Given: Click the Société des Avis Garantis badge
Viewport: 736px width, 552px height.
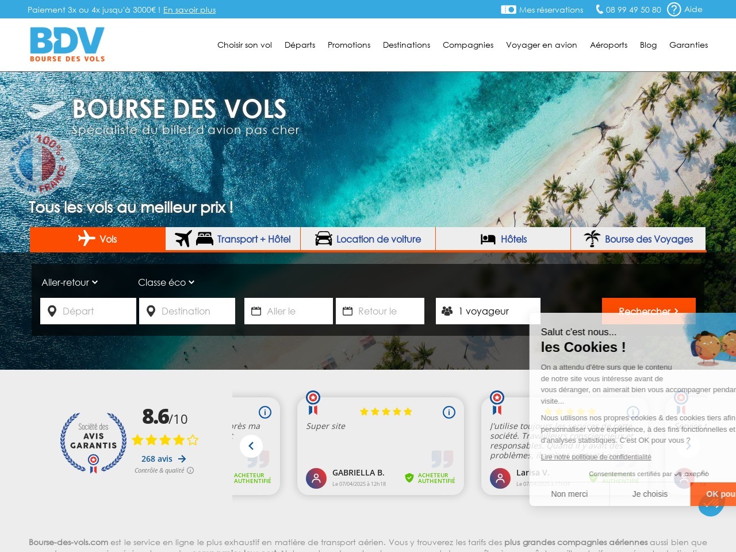Looking at the screenshot, I should [x=93, y=443].
